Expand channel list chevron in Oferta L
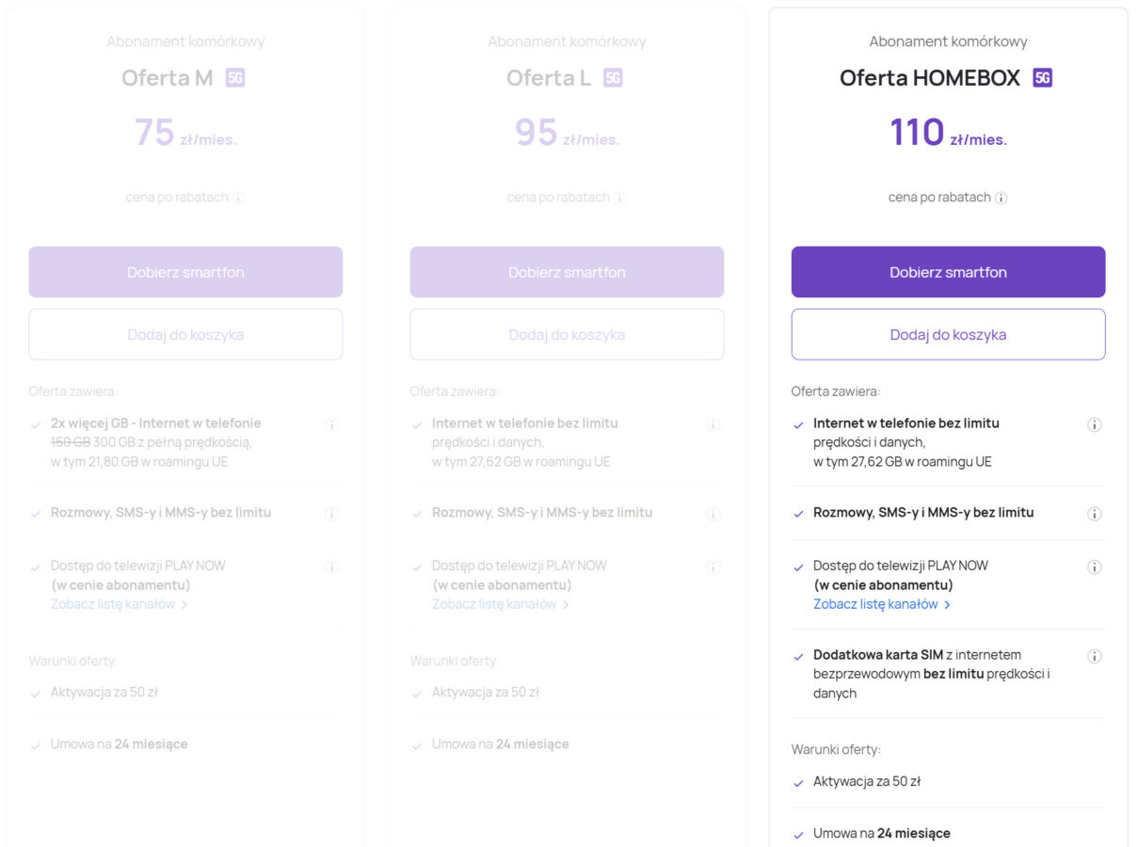This screenshot has width=1138, height=847. 566,604
